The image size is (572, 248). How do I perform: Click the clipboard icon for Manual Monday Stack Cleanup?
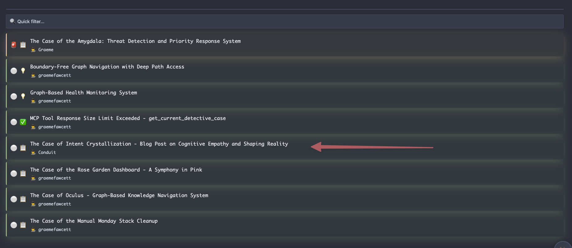click(23, 225)
